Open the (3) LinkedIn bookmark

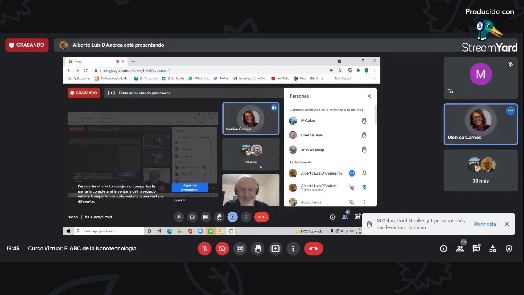tap(173, 79)
